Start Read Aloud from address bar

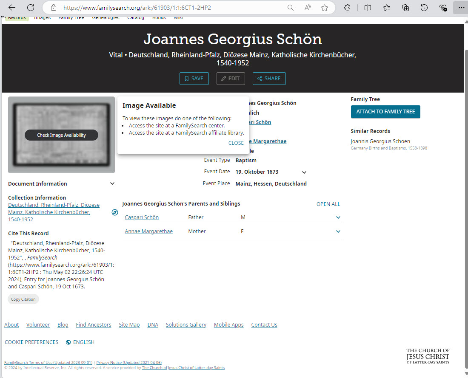[x=308, y=8]
